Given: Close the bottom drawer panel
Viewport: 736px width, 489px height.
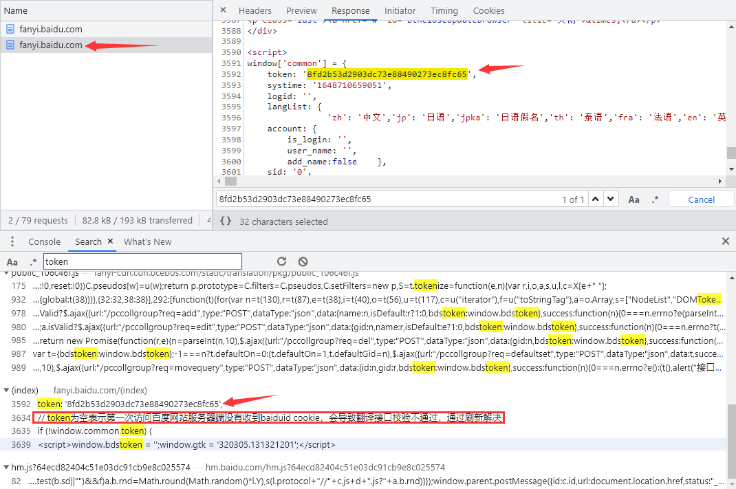Looking at the screenshot, I should click(x=725, y=241).
